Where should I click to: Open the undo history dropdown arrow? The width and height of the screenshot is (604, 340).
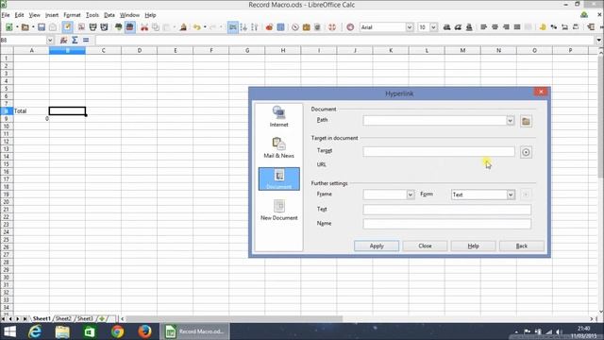click(x=205, y=27)
